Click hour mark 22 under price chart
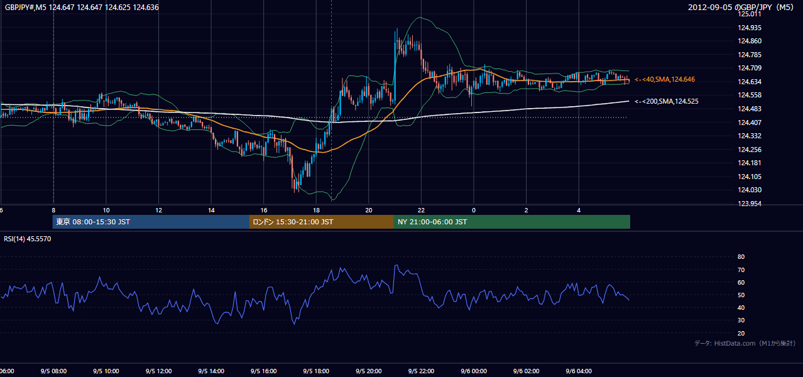 pyautogui.click(x=421, y=210)
